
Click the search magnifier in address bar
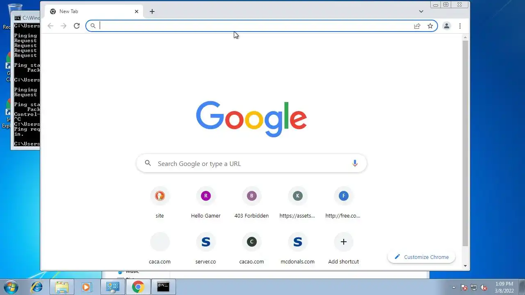[x=93, y=26]
